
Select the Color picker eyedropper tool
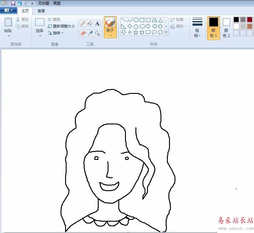90,33
